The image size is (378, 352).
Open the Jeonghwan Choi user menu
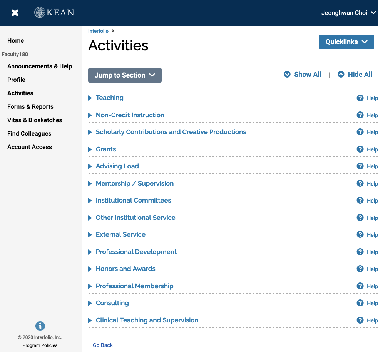click(348, 13)
